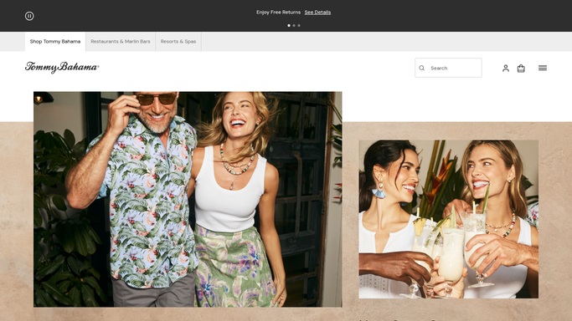Click the magnifying glass search icon
Viewport: 572px width, 321px height.
[x=422, y=68]
